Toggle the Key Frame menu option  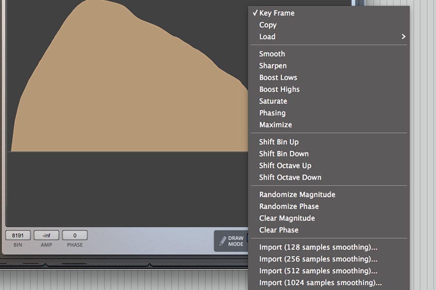pyautogui.click(x=329, y=13)
